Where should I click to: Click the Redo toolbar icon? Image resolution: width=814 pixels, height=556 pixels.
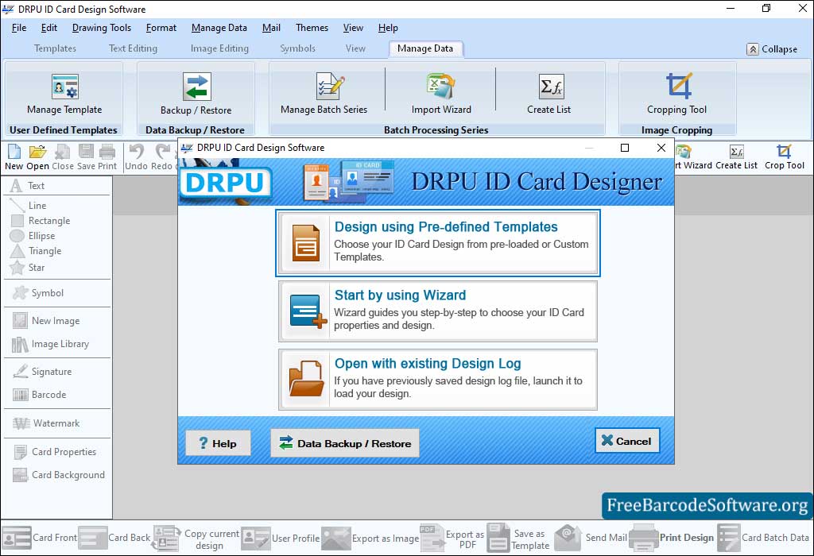(162, 157)
